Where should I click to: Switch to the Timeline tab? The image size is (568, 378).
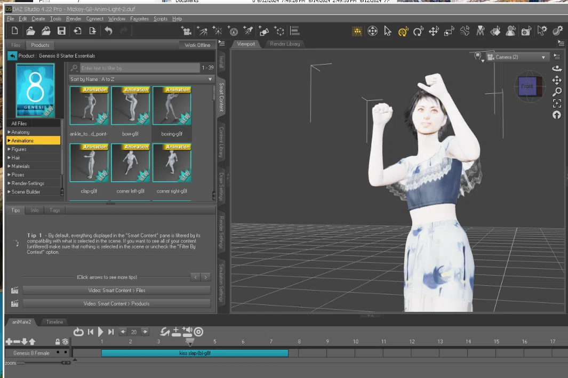[55, 322]
